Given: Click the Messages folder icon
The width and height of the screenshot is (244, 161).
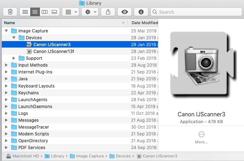Looking at the screenshot, I should click(x=14, y=120).
